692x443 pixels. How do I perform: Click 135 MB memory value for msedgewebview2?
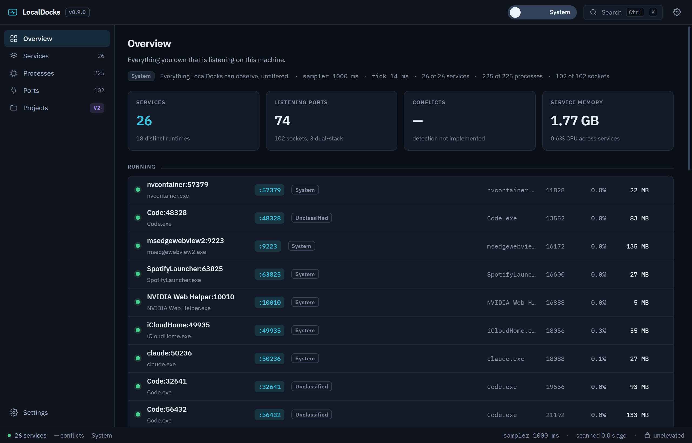[x=637, y=246]
